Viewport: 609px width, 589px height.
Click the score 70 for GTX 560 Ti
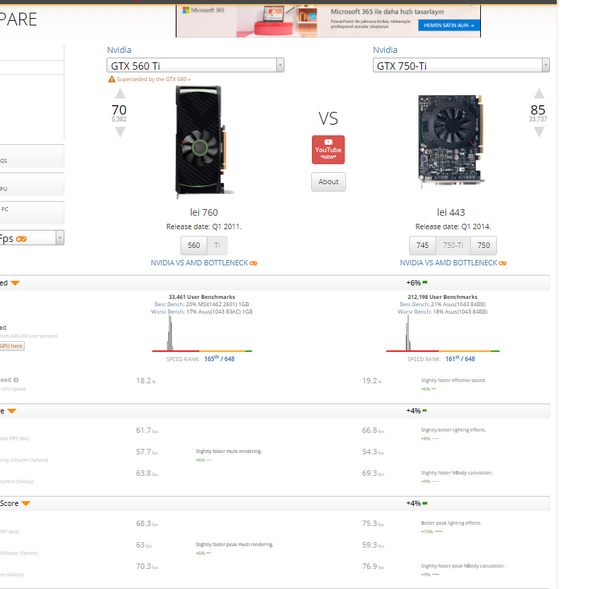(119, 110)
